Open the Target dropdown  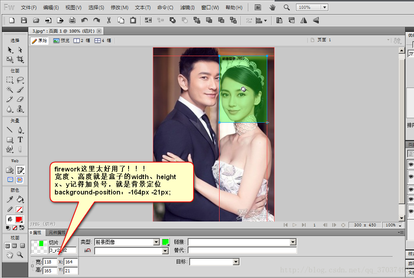coord(236,262)
